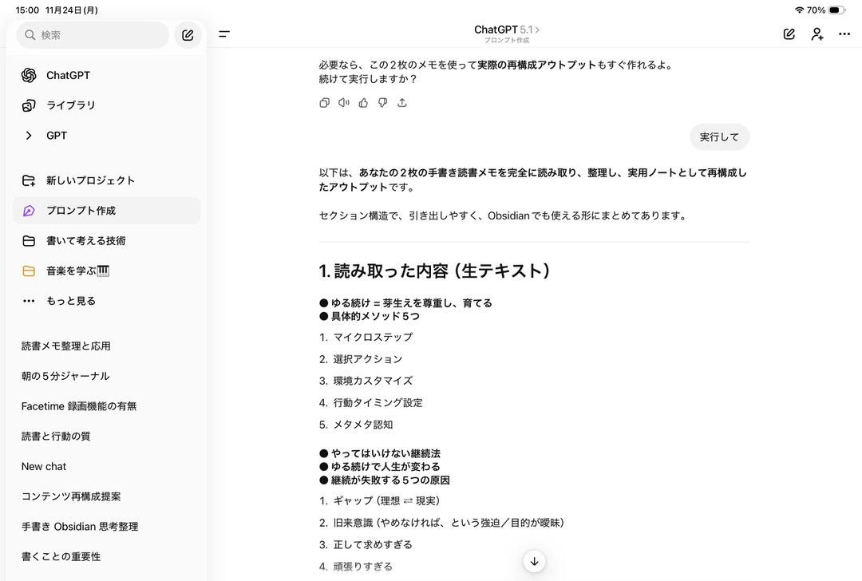862x581 pixels.
Task: Select the New chat conversation entry
Action: [44, 466]
